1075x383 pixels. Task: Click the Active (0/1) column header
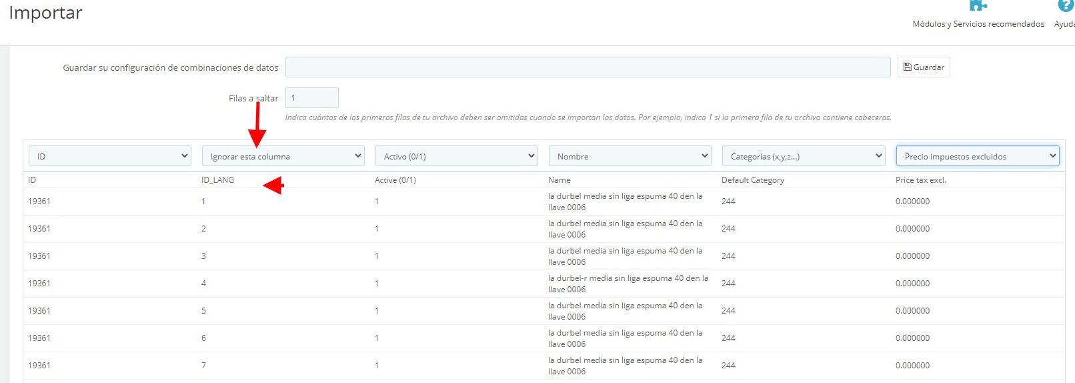pyautogui.click(x=395, y=180)
